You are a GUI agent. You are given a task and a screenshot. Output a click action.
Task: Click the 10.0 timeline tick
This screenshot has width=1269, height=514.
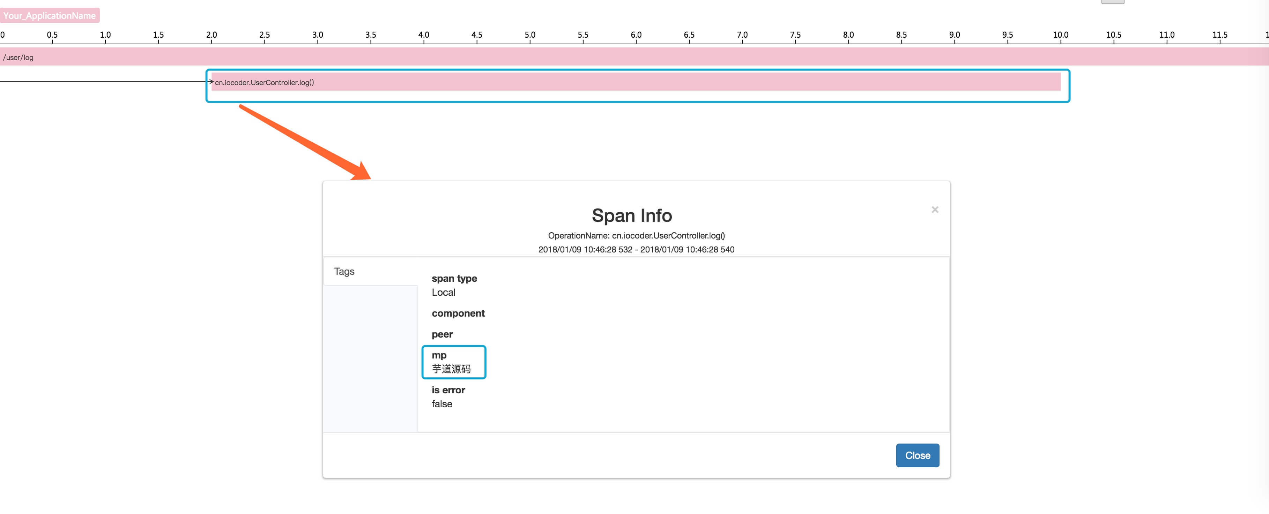pyautogui.click(x=1060, y=35)
